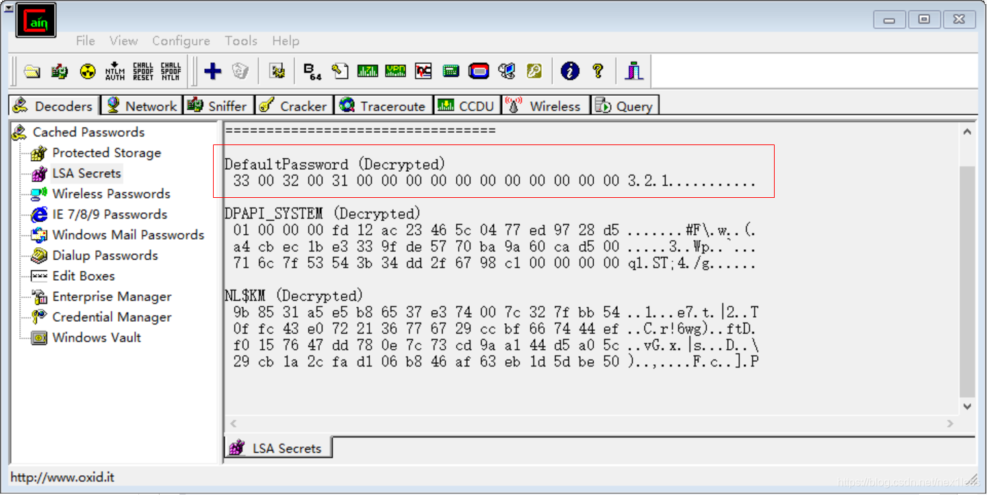Toggle APR poisoning with the radiation icon
Screen dimensions: 987x495
[x=87, y=71]
